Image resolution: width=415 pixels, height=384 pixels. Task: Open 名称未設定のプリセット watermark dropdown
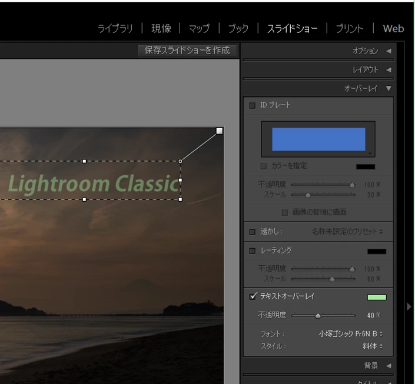tap(347, 232)
